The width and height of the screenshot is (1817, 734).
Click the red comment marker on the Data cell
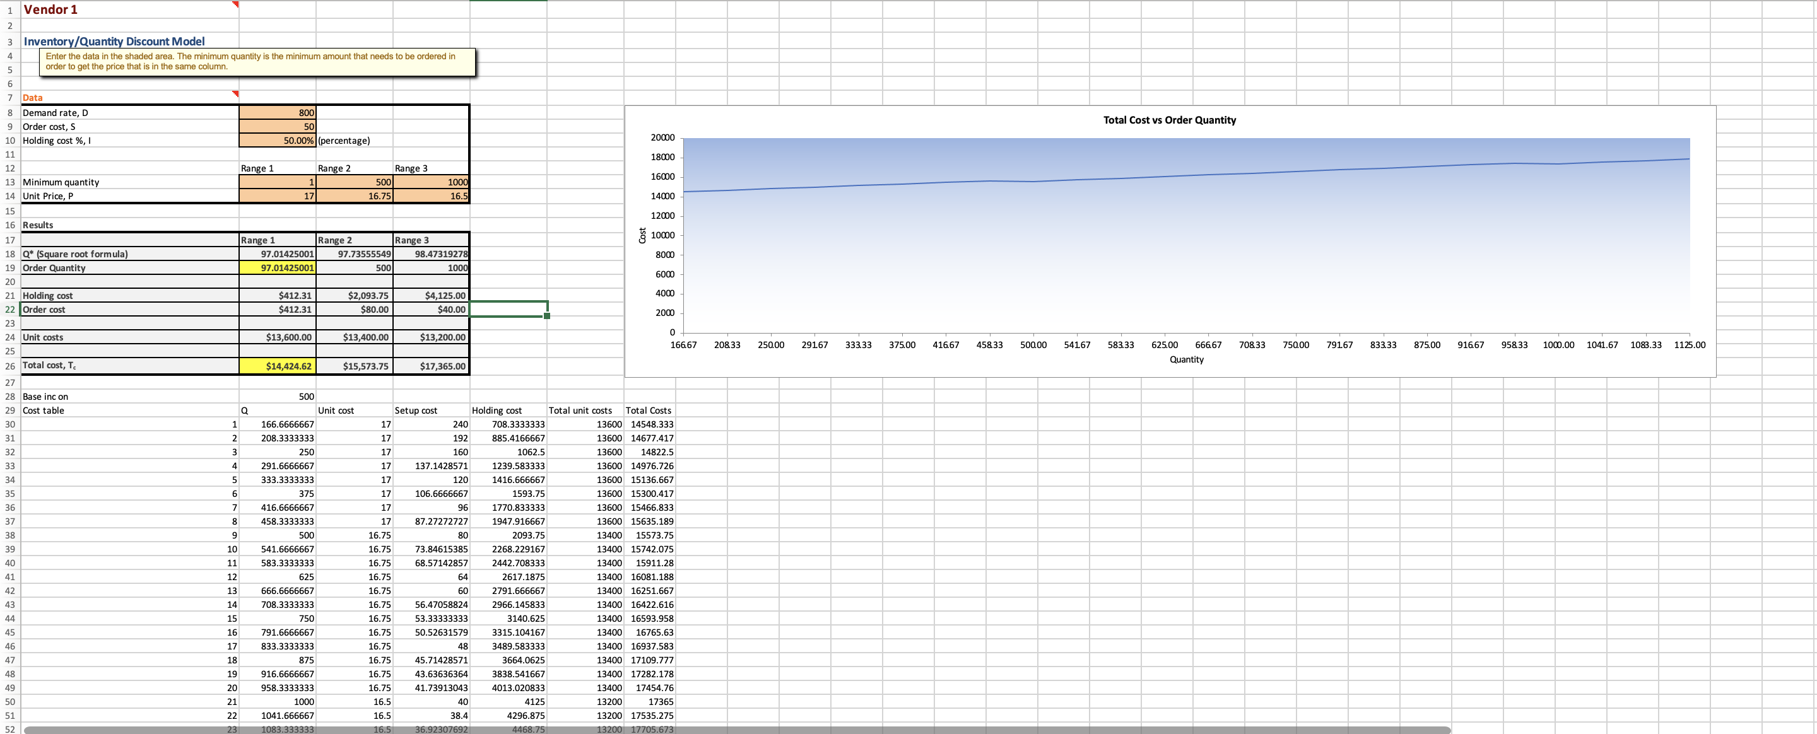(237, 94)
